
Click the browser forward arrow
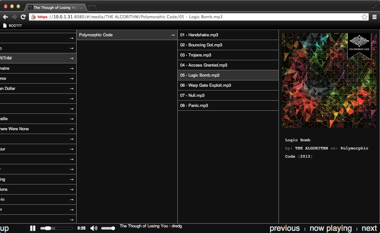click(x=14, y=17)
